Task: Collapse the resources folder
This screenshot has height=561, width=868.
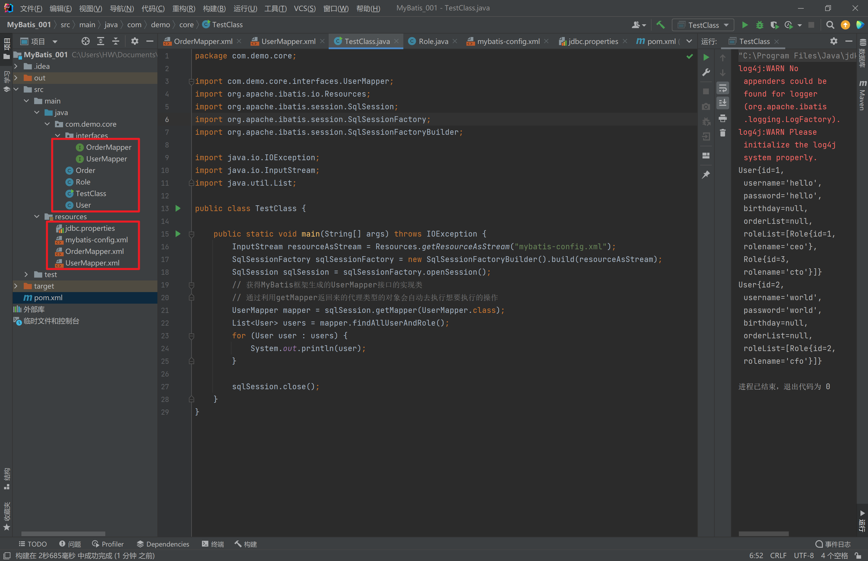Action: coord(37,216)
